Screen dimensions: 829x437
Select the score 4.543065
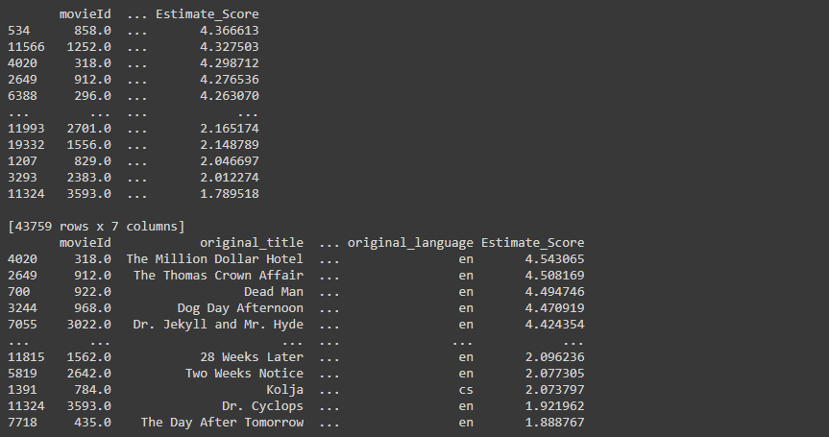[x=554, y=259]
